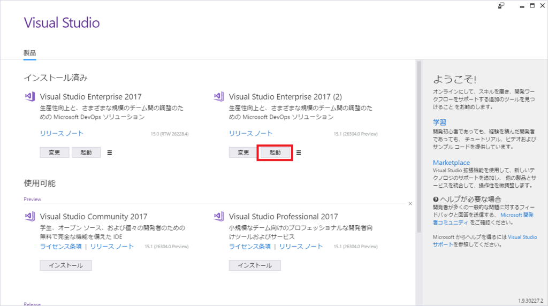Click the Visual Studio Enterprise 2017 (2) logo icon
Viewport: 548px width, 306px height.
[x=219, y=96]
